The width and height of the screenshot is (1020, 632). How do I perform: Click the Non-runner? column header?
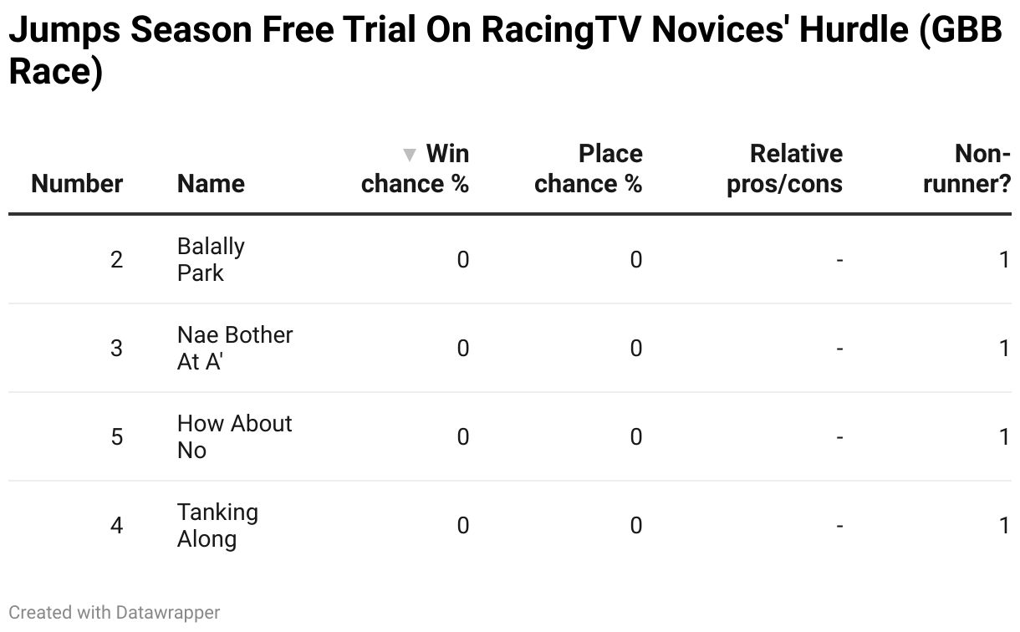point(967,169)
